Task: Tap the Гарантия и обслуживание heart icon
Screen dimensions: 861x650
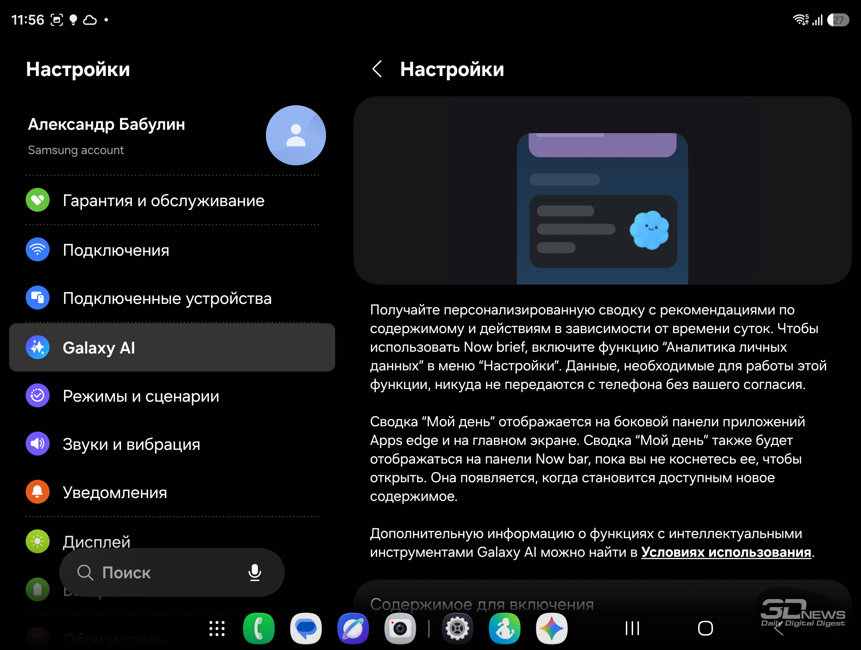Action: (x=37, y=200)
